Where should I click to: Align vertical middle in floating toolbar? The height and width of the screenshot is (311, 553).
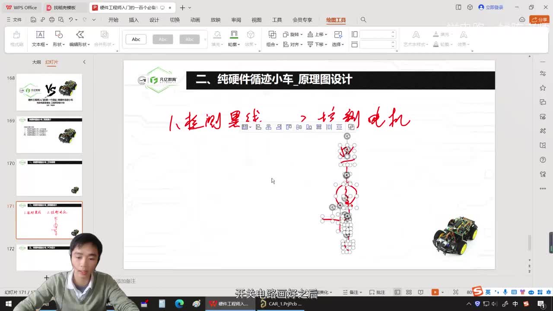coord(299,127)
